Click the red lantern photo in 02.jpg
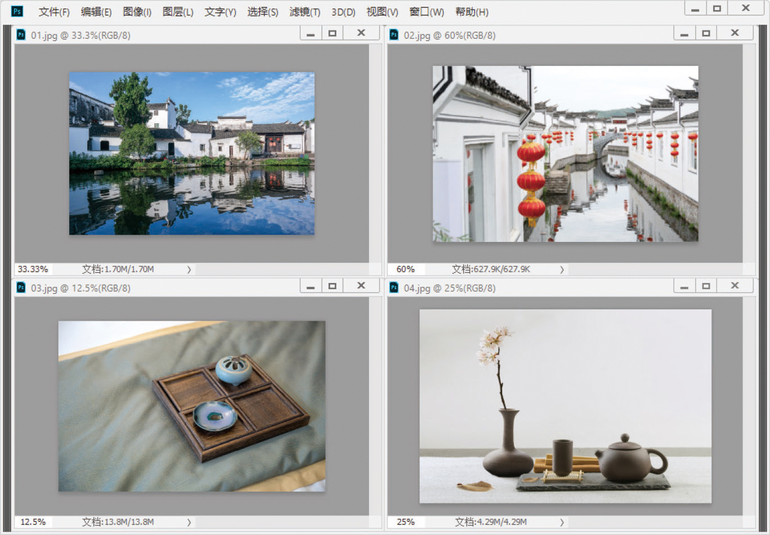770x535 pixels. (x=565, y=154)
